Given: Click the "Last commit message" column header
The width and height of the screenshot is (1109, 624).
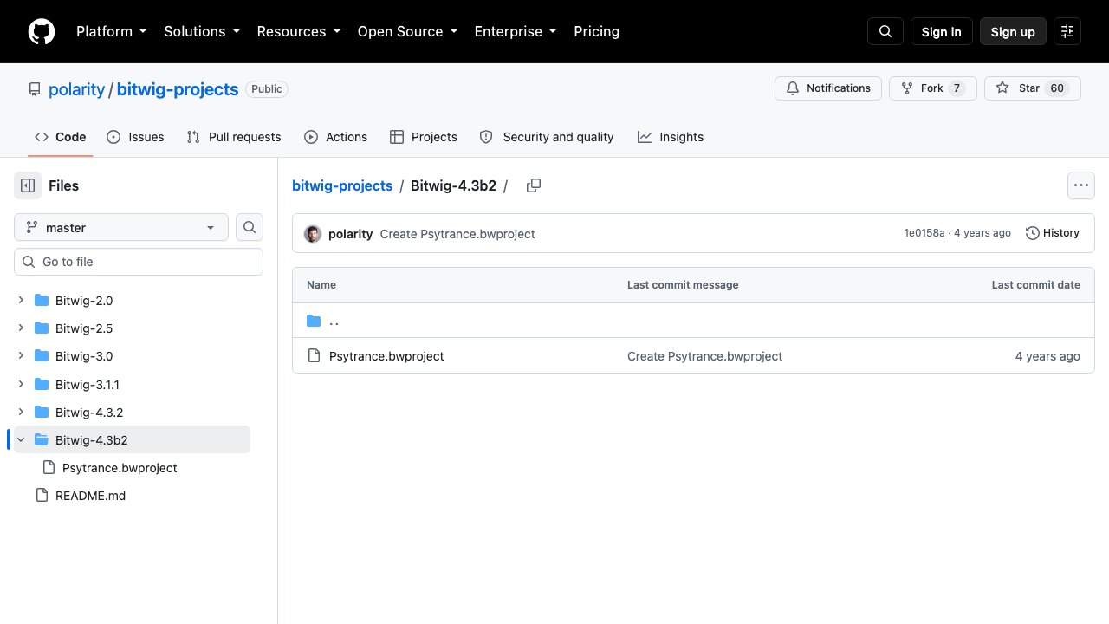Looking at the screenshot, I should coord(683,284).
